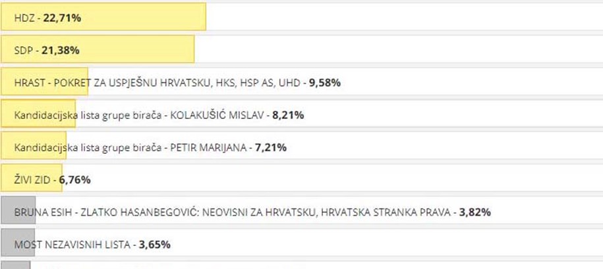
Task: Select the 8,21% result figure
Action: (288, 115)
